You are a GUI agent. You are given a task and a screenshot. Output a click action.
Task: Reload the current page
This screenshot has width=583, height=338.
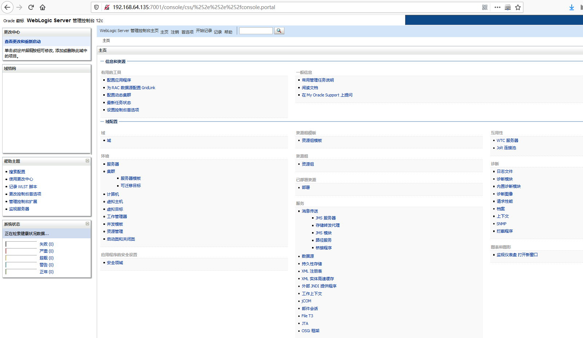tap(31, 7)
